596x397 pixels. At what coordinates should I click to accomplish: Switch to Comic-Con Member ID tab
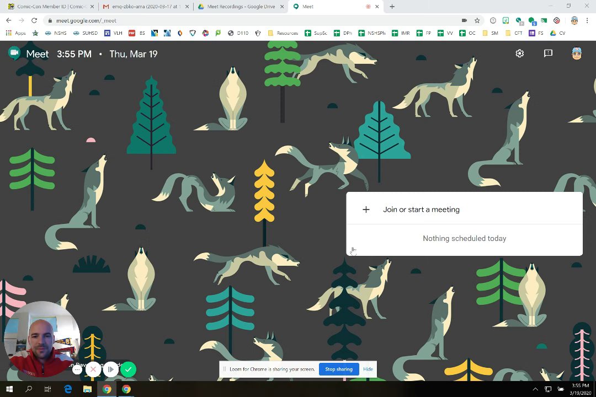[51, 7]
